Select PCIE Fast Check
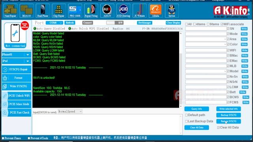The image size is (253, 142). [x=17, y=112]
